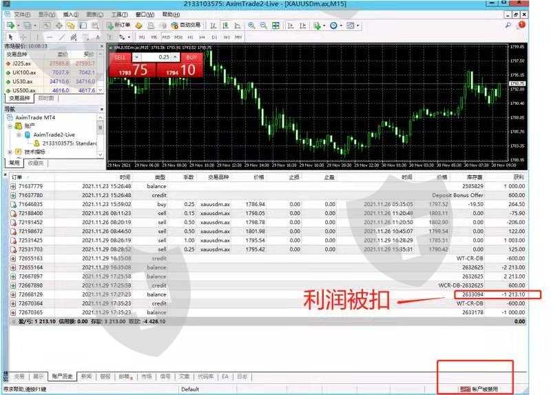Image resolution: width=551 pixels, height=395 pixels.
Task: Select the M15 timeframe button
Action: point(165,37)
